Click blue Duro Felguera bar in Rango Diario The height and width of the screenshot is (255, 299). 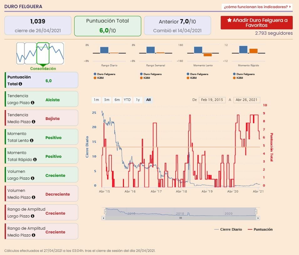104,50
